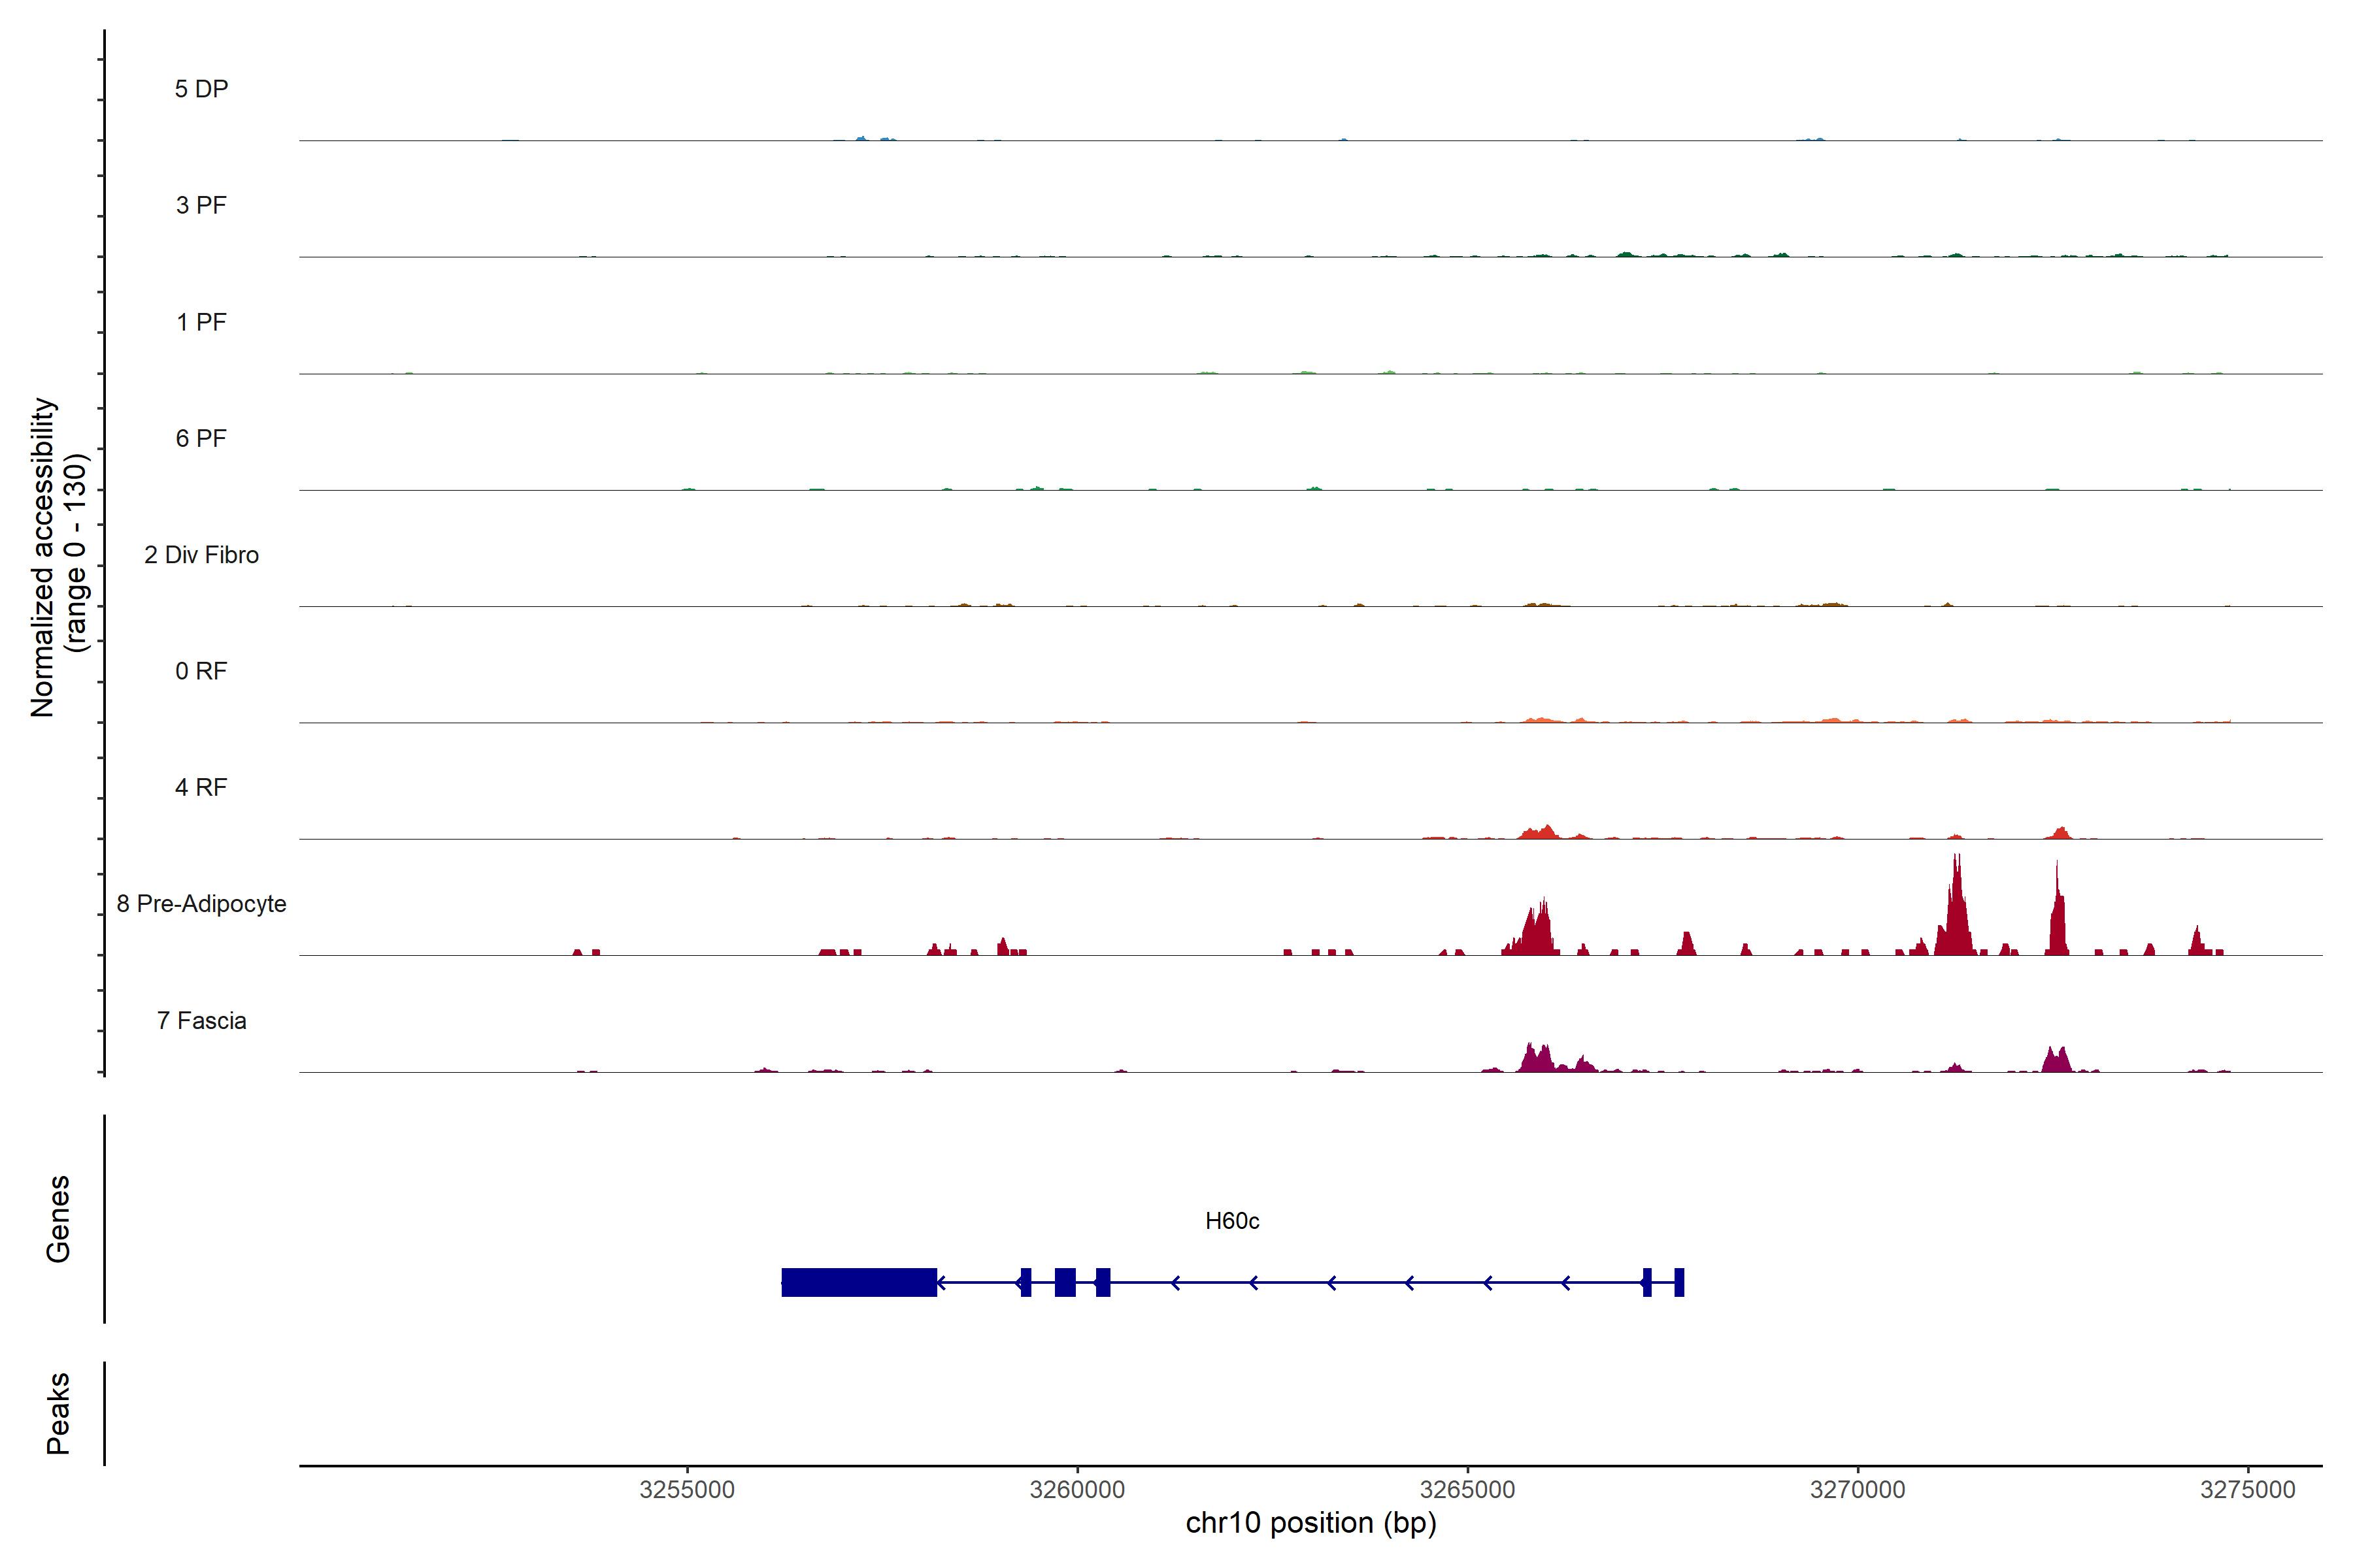The width and height of the screenshot is (2353, 1568).
Task: Click the 3 PF track label
Action: pyautogui.click(x=201, y=205)
